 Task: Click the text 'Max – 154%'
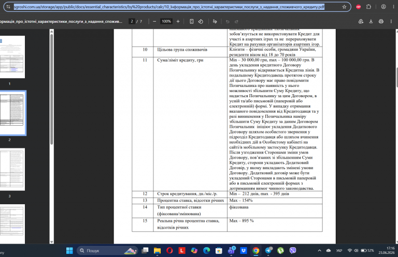tap(240, 201)
